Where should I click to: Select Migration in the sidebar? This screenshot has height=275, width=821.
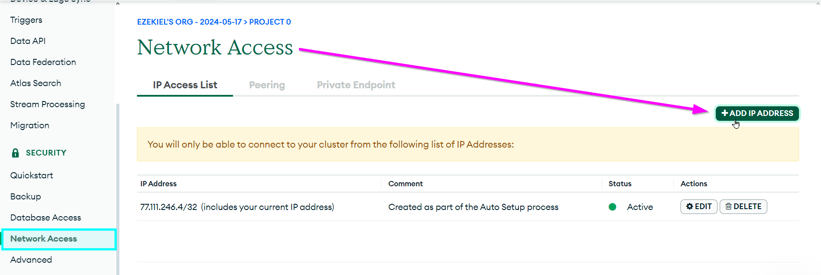(x=30, y=125)
